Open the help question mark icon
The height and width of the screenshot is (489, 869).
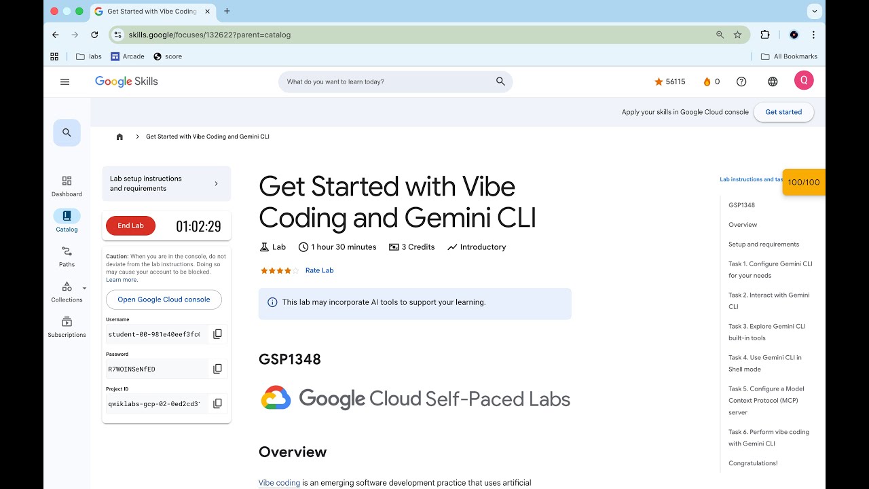click(741, 81)
